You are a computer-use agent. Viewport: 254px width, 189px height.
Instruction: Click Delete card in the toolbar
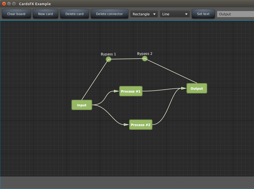tap(74, 14)
